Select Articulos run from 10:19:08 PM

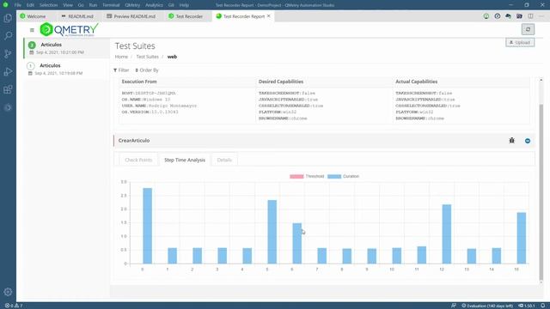click(67, 69)
